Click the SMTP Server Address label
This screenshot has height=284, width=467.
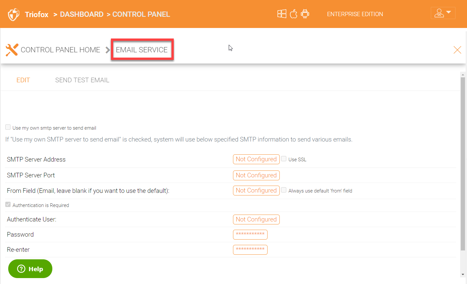tap(36, 160)
